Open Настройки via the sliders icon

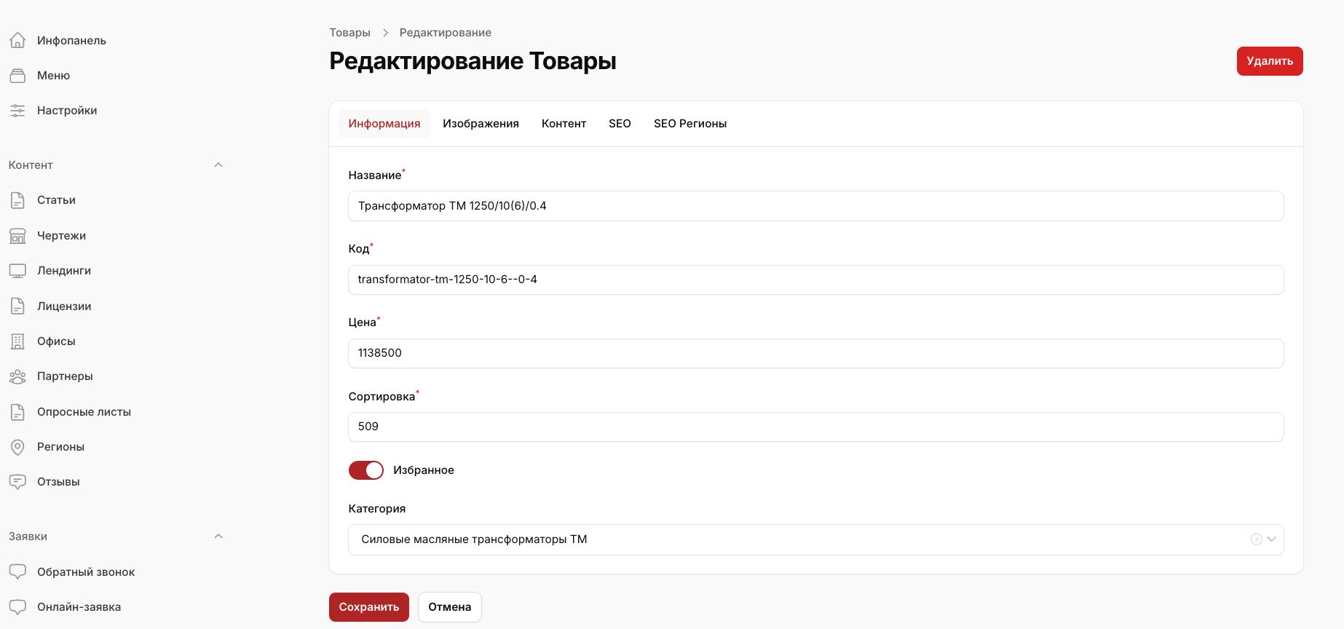pos(17,111)
